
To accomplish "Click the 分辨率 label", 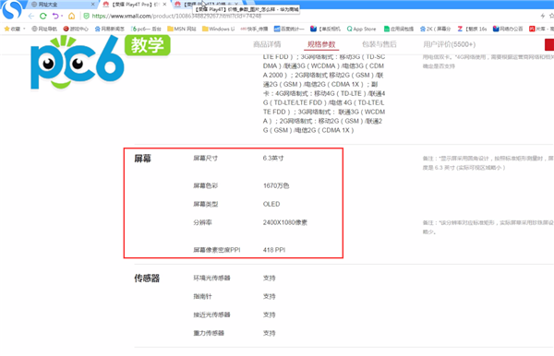I will (x=202, y=222).
